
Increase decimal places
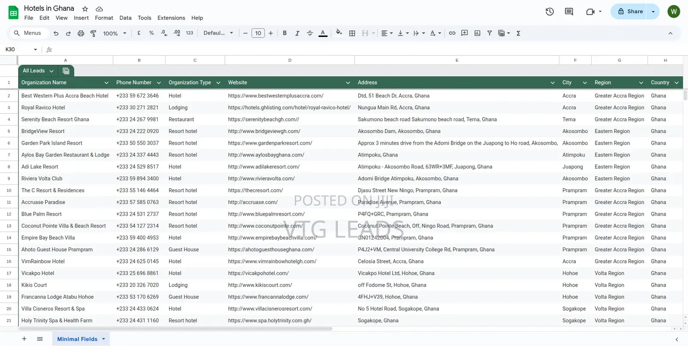tap(177, 33)
